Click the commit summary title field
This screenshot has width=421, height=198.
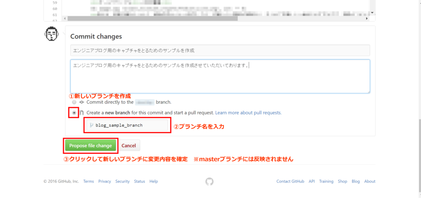[x=220, y=50]
